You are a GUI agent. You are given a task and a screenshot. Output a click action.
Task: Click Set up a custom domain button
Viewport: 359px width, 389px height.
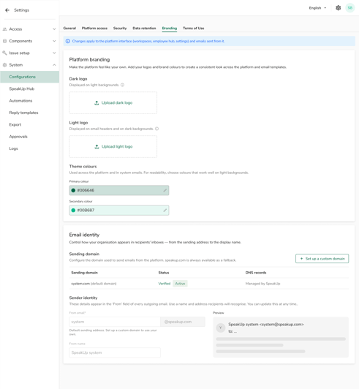(x=322, y=259)
